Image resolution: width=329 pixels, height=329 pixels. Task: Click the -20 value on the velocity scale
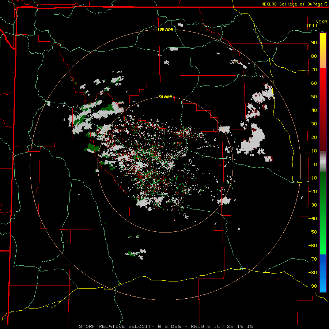click(313, 191)
